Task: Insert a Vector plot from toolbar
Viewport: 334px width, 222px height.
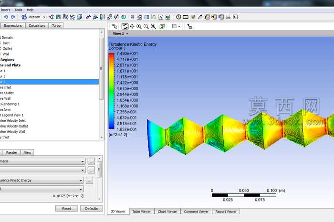Action: tap(51, 17)
